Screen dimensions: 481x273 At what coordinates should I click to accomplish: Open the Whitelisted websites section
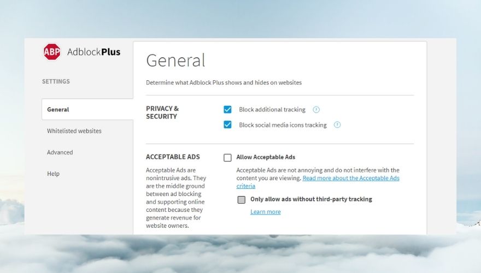pyautogui.click(x=74, y=131)
